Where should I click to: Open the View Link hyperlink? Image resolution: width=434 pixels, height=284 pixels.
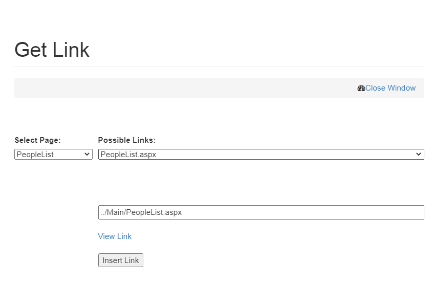[x=115, y=236]
